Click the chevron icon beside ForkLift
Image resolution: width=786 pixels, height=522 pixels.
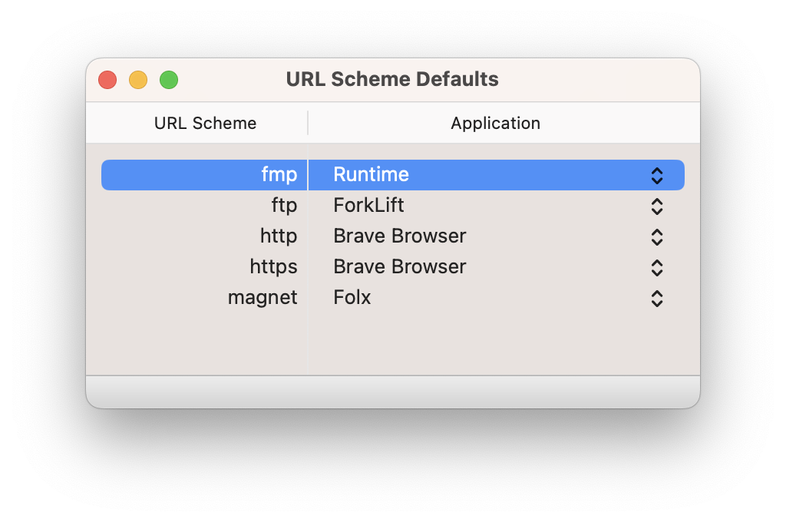point(657,206)
